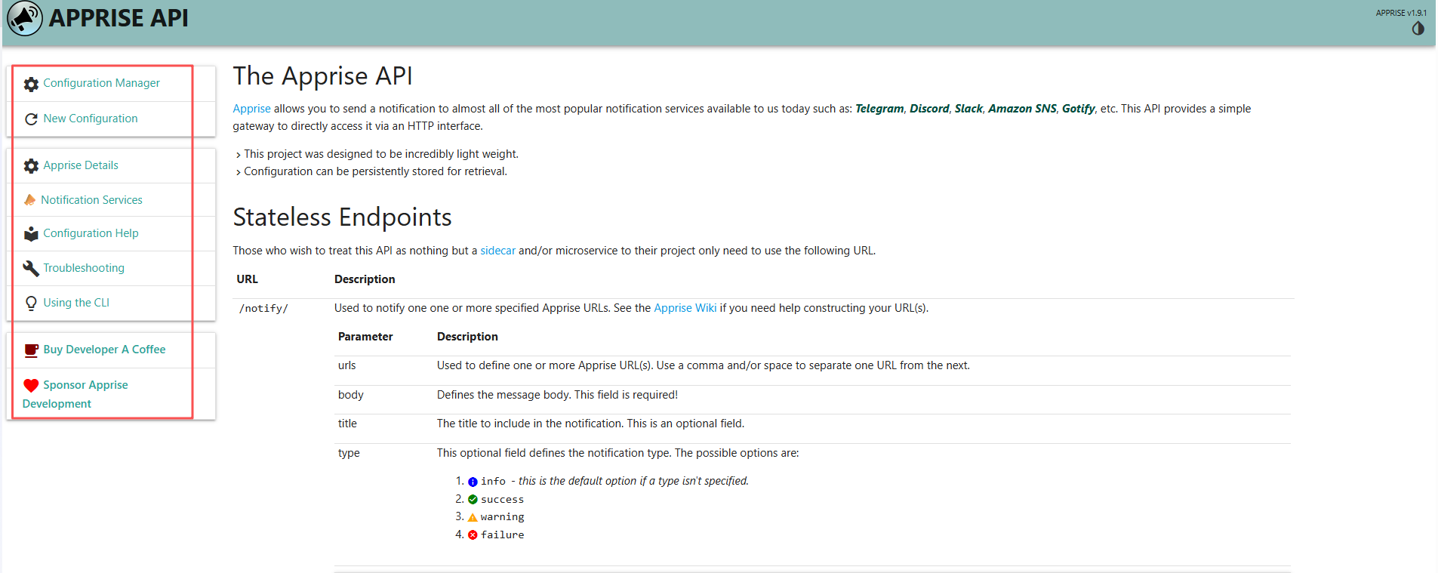
Task: Click the /notify/ endpoint URL text
Action: point(263,309)
